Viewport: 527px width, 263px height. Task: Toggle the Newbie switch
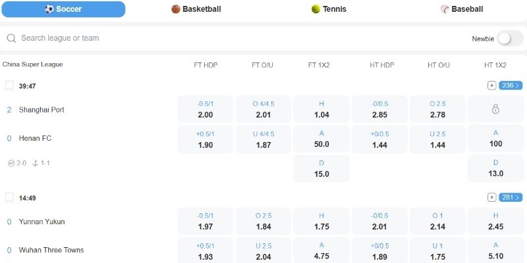coord(510,39)
